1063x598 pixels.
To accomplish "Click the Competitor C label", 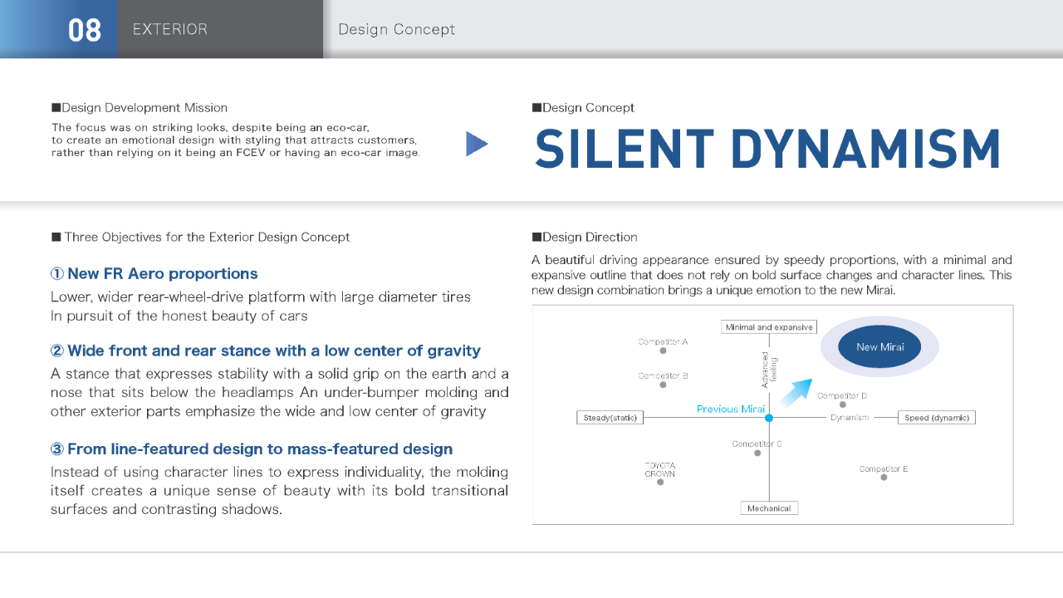I will pyautogui.click(x=757, y=444).
